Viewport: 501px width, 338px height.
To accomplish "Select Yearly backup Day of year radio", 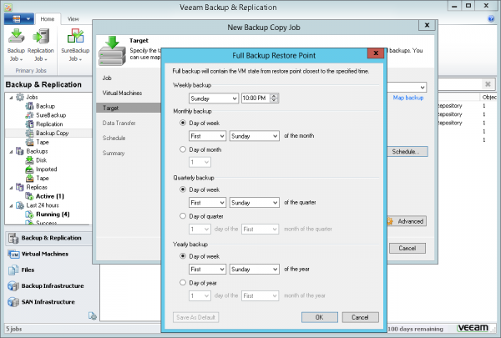I will 184,282.
